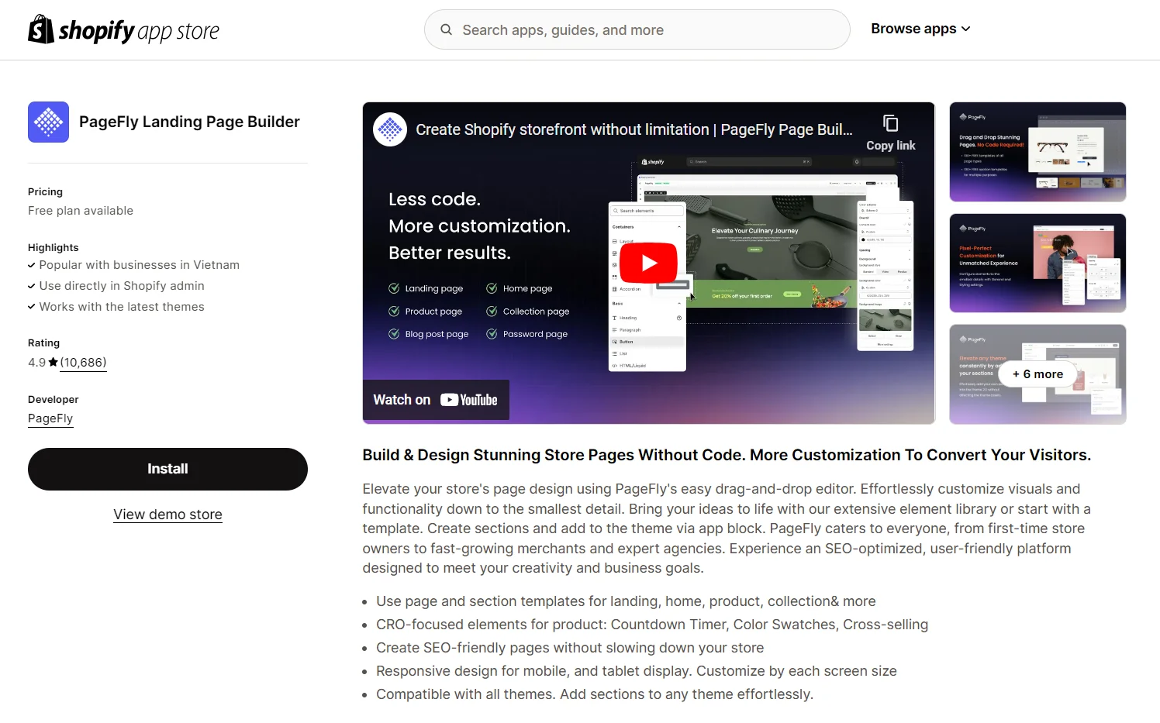This screenshot has height=723, width=1160.
Task: Click 'Popular with businesses in Vietnam' highlight
Action: tap(139, 265)
